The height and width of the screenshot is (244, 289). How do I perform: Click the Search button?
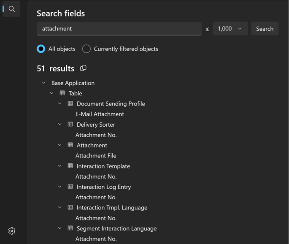click(265, 29)
